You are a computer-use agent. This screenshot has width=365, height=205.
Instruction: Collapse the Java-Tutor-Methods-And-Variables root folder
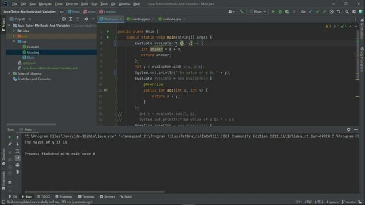(9, 25)
